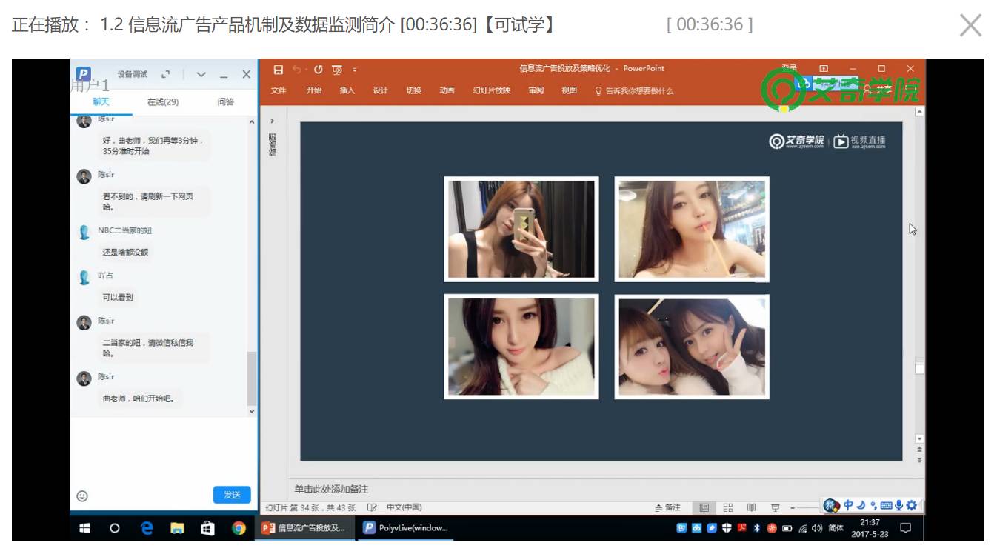
Task: Click the bottom-left photo thumbnail on slide
Action: [x=521, y=347]
